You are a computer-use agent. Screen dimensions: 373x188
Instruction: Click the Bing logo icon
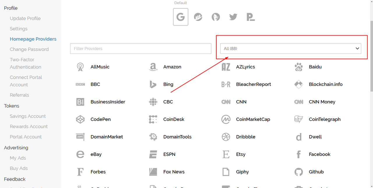153,84
